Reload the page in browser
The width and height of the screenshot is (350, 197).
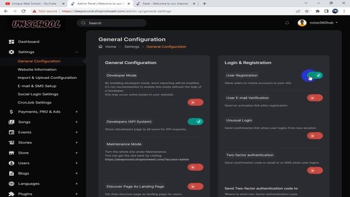click(24, 11)
